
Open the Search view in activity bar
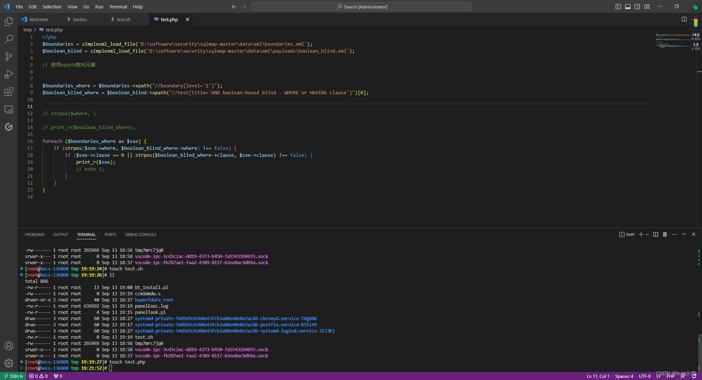tap(9, 39)
